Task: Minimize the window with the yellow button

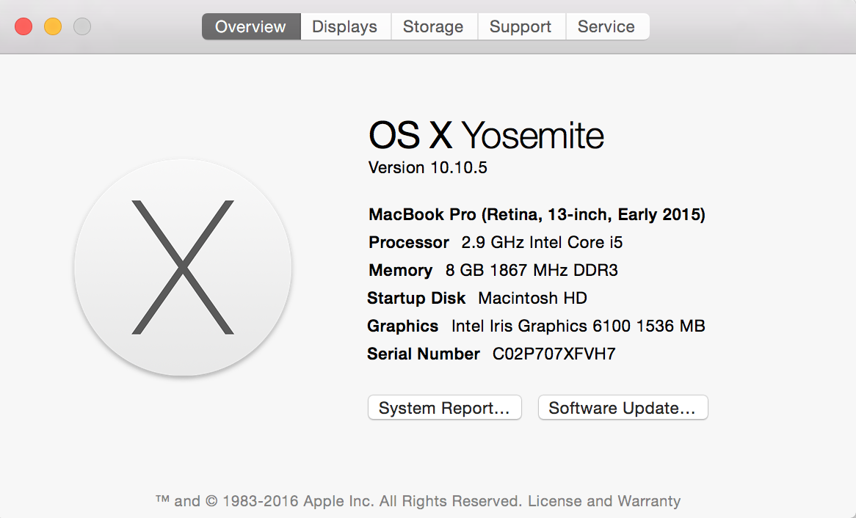Action: pyautogui.click(x=53, y=27)
